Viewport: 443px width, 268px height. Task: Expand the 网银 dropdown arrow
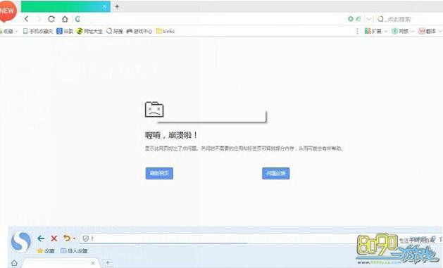(x=413, y=32)
